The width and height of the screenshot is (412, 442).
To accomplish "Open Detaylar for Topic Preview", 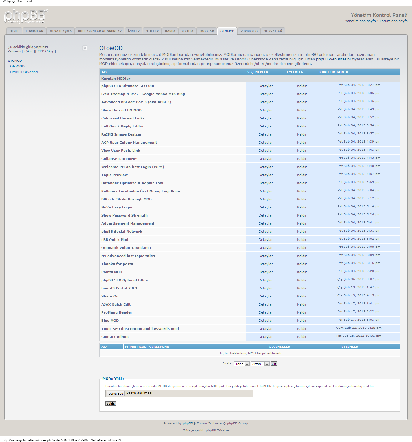I will point(265,175).
